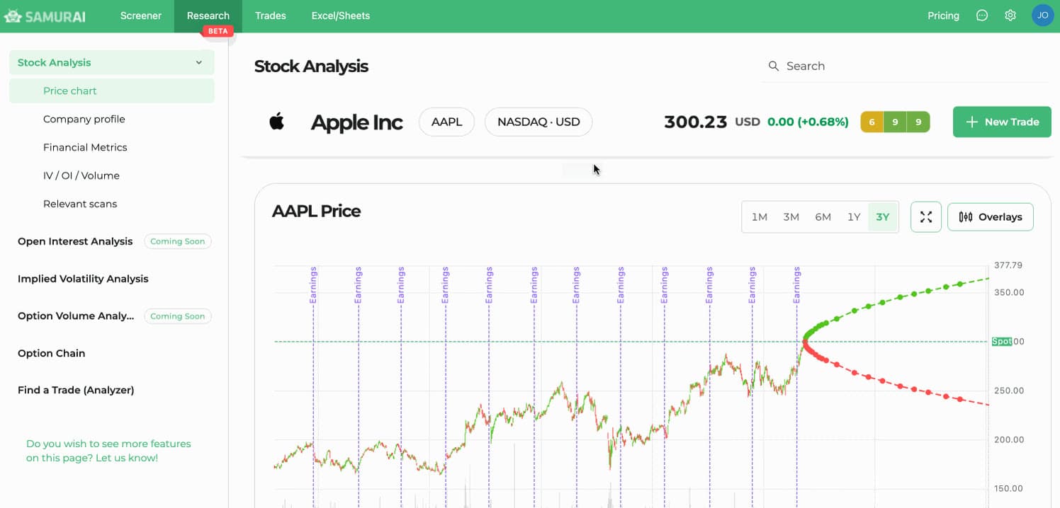Screen dimensions: 1060x508
Task: Collapse the Stock Analysis section chevron
Action: click(x=199, y=62)
